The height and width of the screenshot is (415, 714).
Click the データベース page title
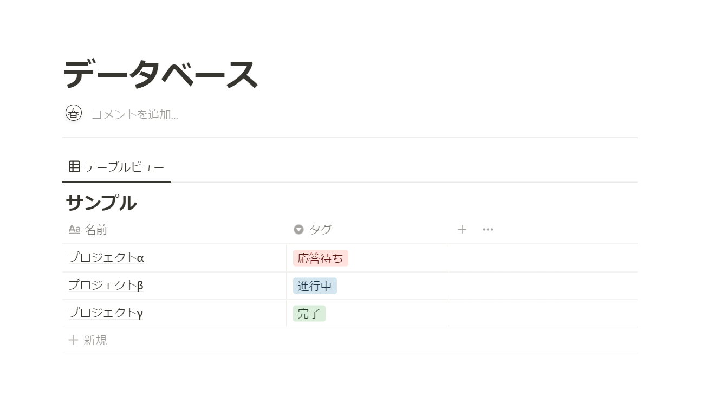(160, 74)
